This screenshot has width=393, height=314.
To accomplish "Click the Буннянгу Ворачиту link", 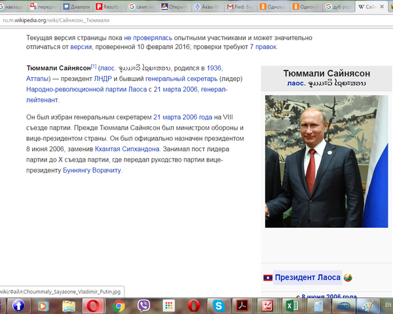I will [92, 170].
